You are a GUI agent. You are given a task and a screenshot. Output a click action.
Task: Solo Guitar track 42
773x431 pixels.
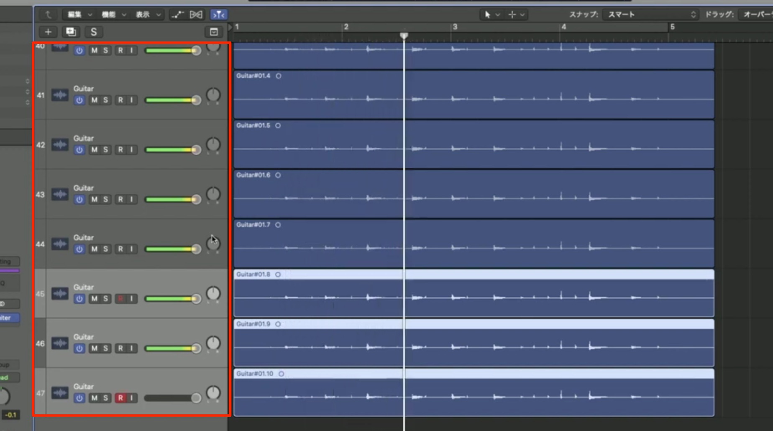(106, 150)
